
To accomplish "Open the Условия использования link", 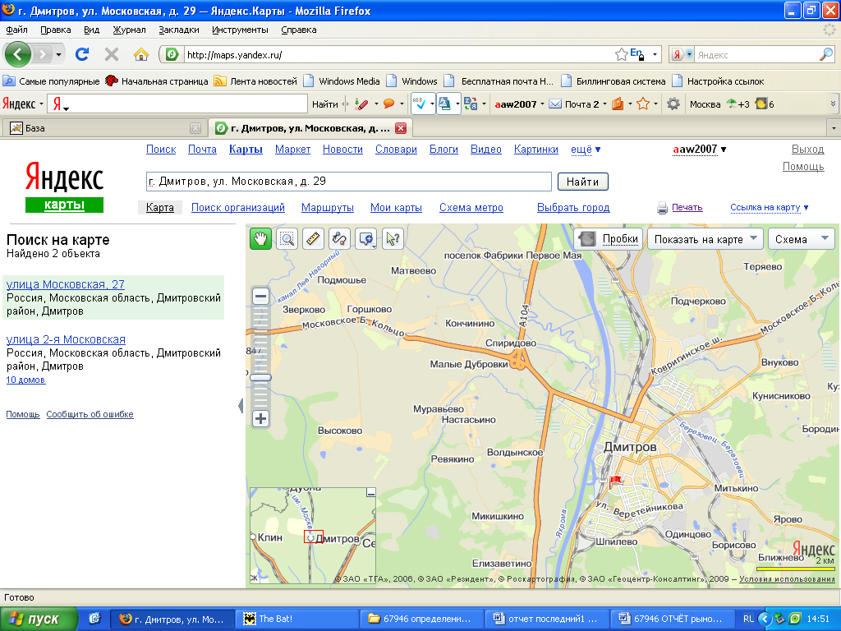I will pos(787,579).
